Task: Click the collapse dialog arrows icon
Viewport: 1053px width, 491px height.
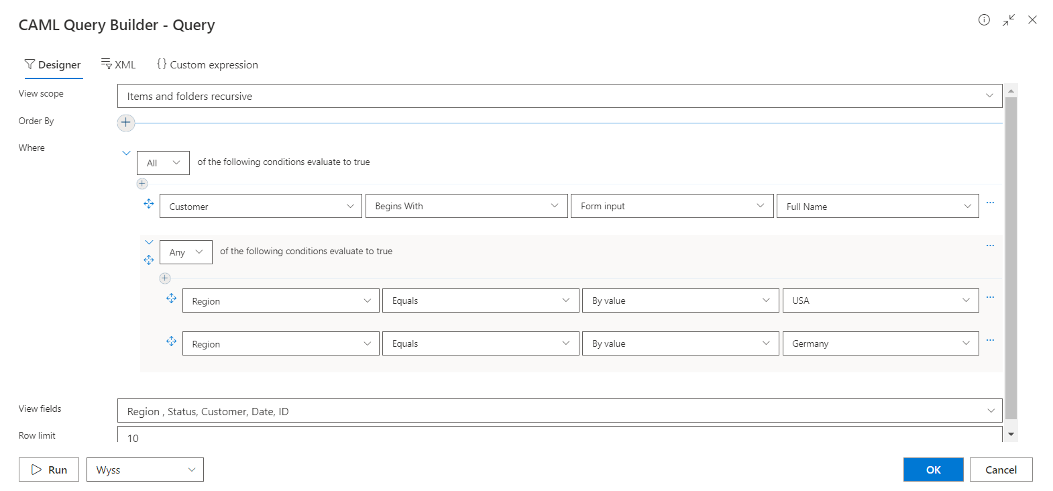Action: [x=1009, y=20]
